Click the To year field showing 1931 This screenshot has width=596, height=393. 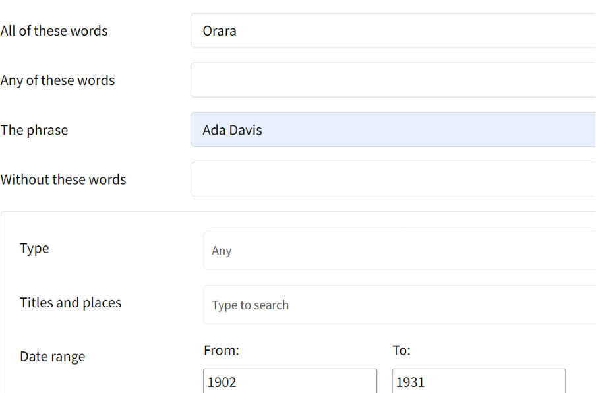(479, 382)
